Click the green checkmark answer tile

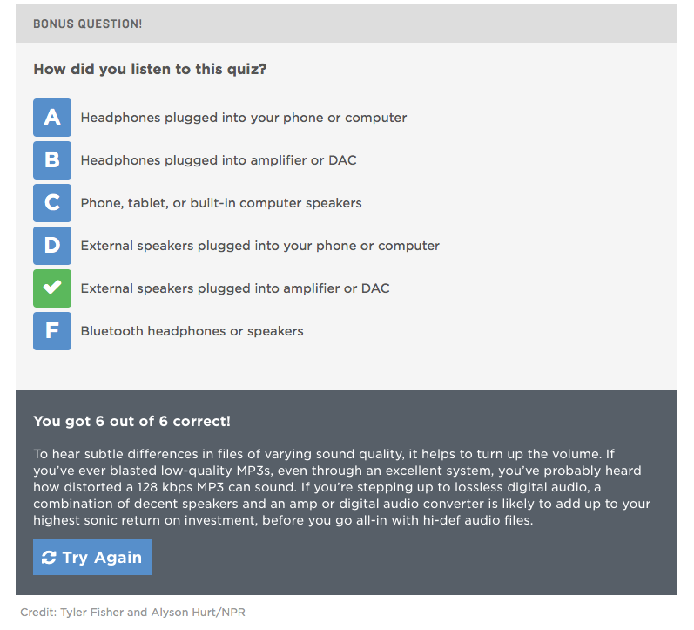[52, 288]
